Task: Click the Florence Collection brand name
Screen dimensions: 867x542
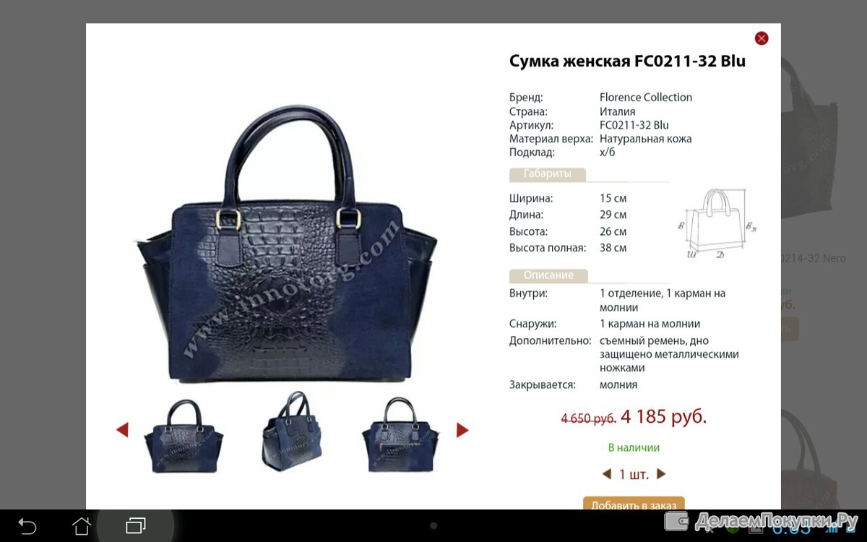Action: click(646, 97)
